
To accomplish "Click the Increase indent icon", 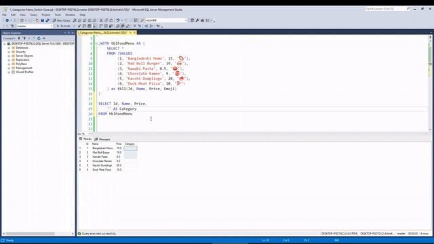I will [151, 26].
